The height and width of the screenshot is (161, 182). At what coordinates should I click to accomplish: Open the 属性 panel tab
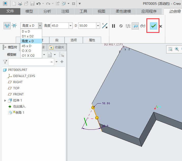pos(92,40)
